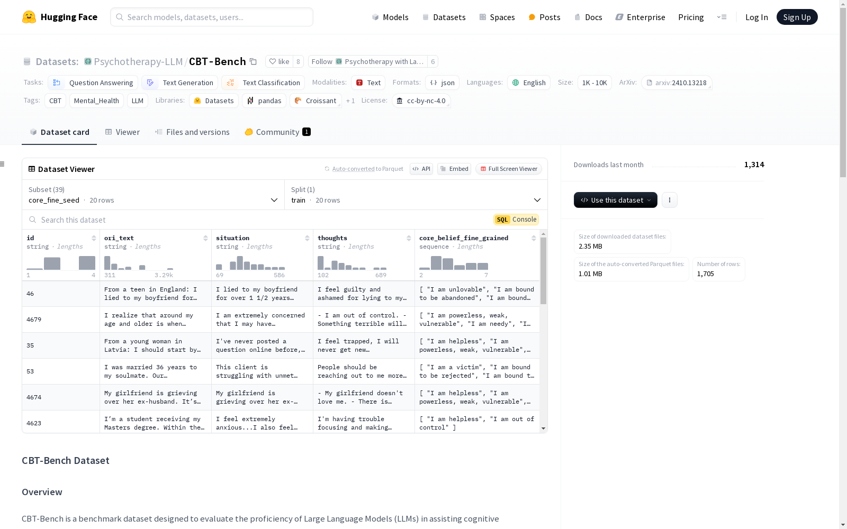Sort the core_belief_fine_grained column
847x529 pixels.
pos(534,238)
